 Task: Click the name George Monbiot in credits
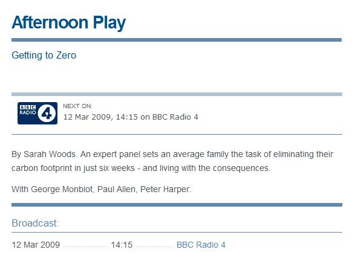pos(62,189)
